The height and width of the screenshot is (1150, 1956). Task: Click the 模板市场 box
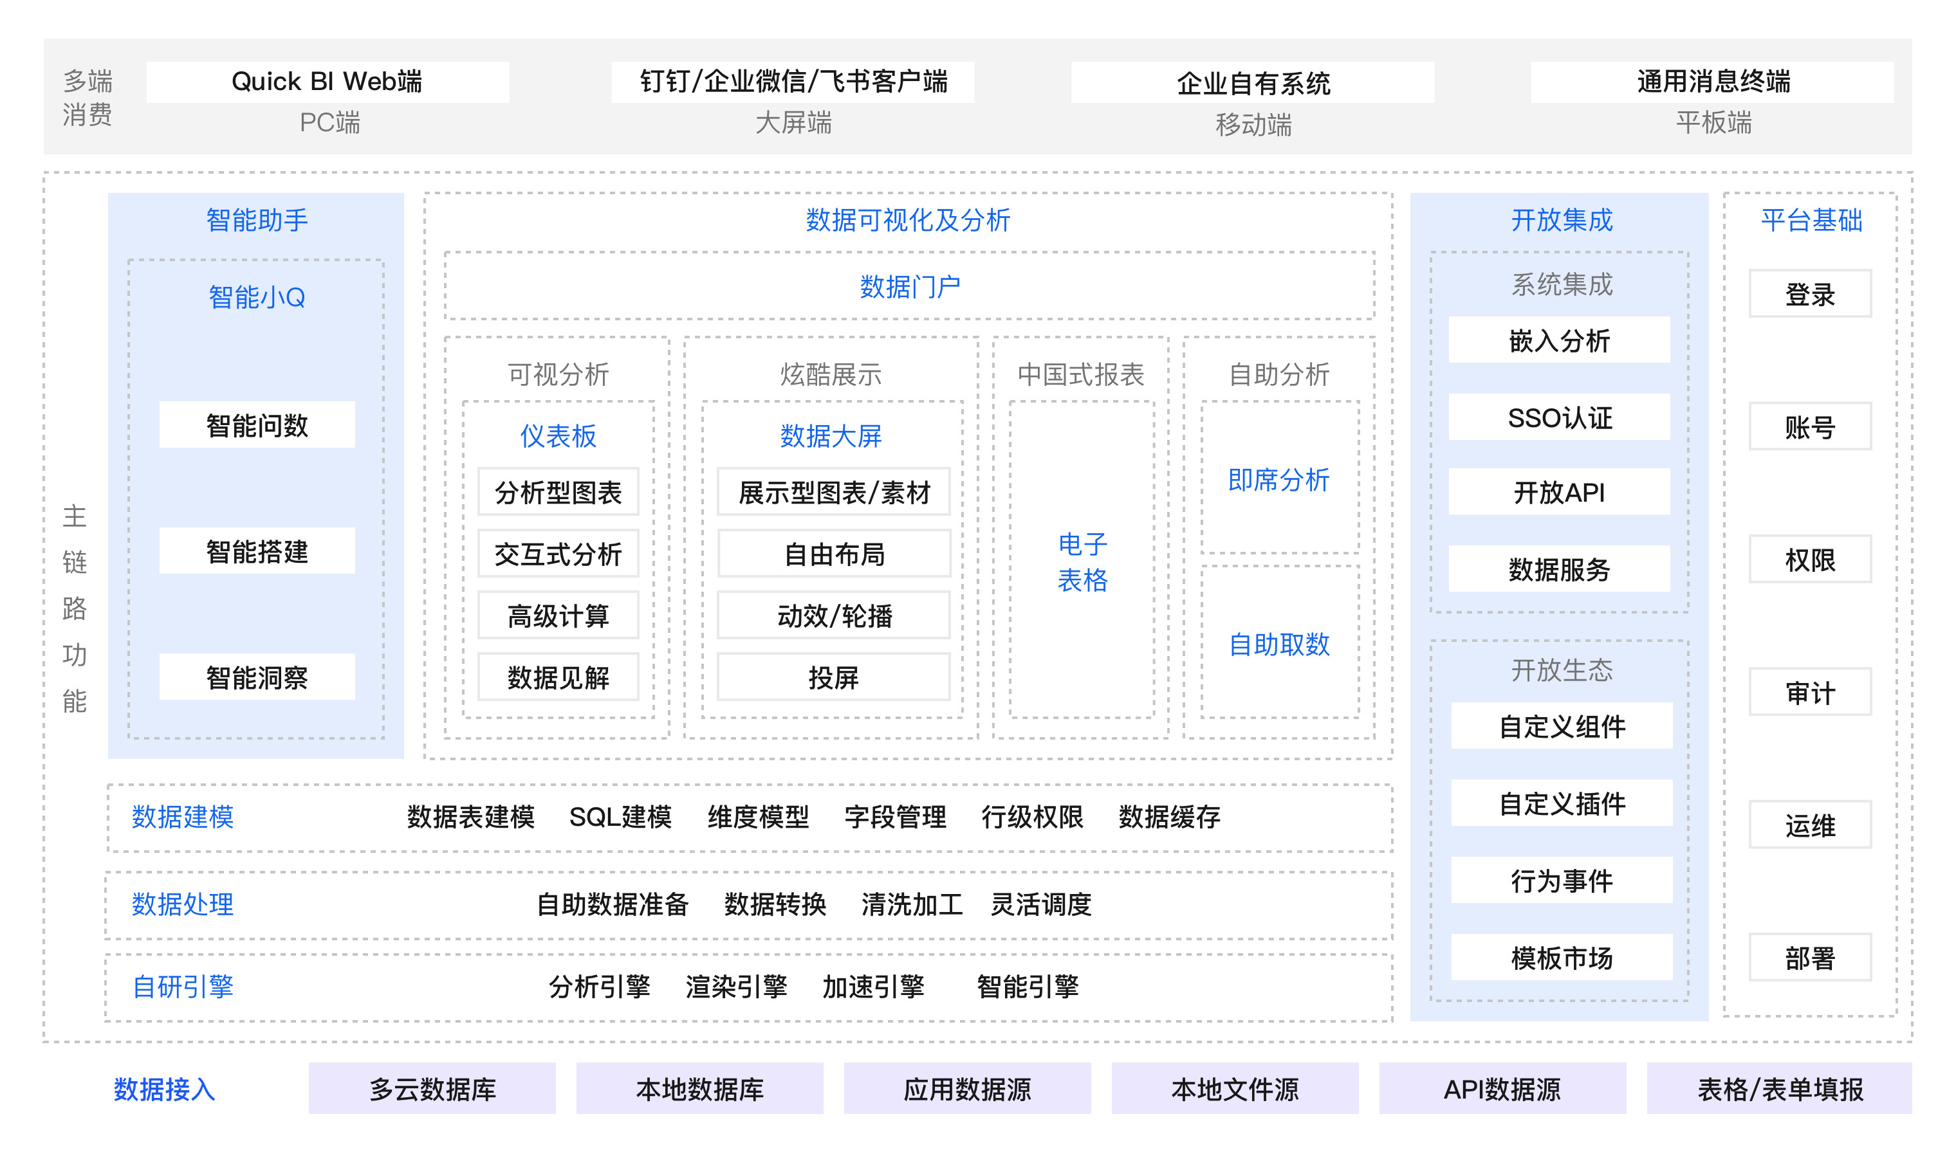1562,958
